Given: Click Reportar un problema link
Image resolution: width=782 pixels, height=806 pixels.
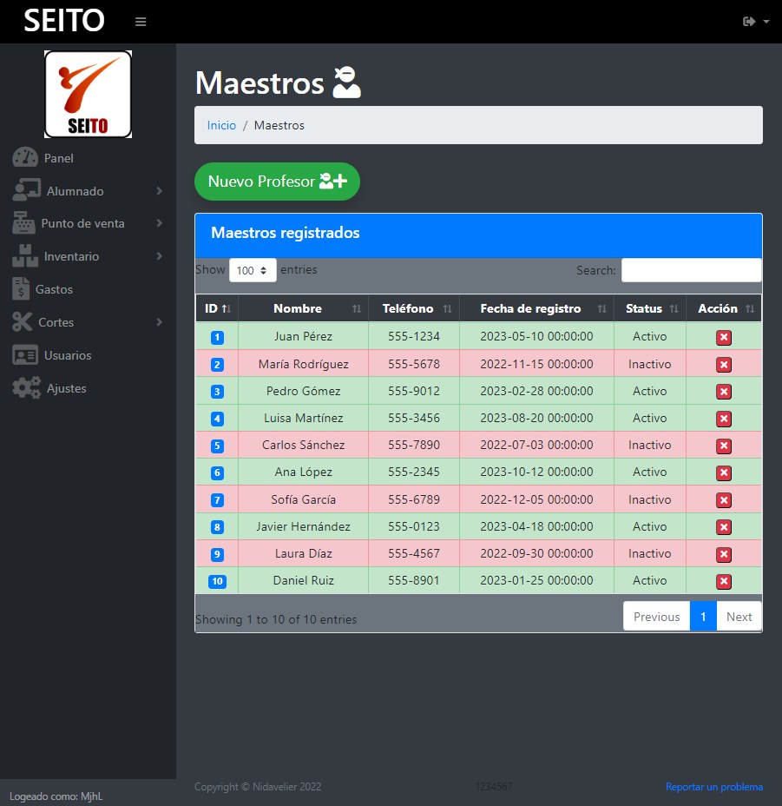Looking at the screenshot, I should pos(713,787).
